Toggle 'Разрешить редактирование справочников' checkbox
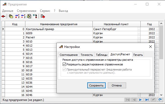This screenshot has height=104, width=165. click(x=64, y=64)
